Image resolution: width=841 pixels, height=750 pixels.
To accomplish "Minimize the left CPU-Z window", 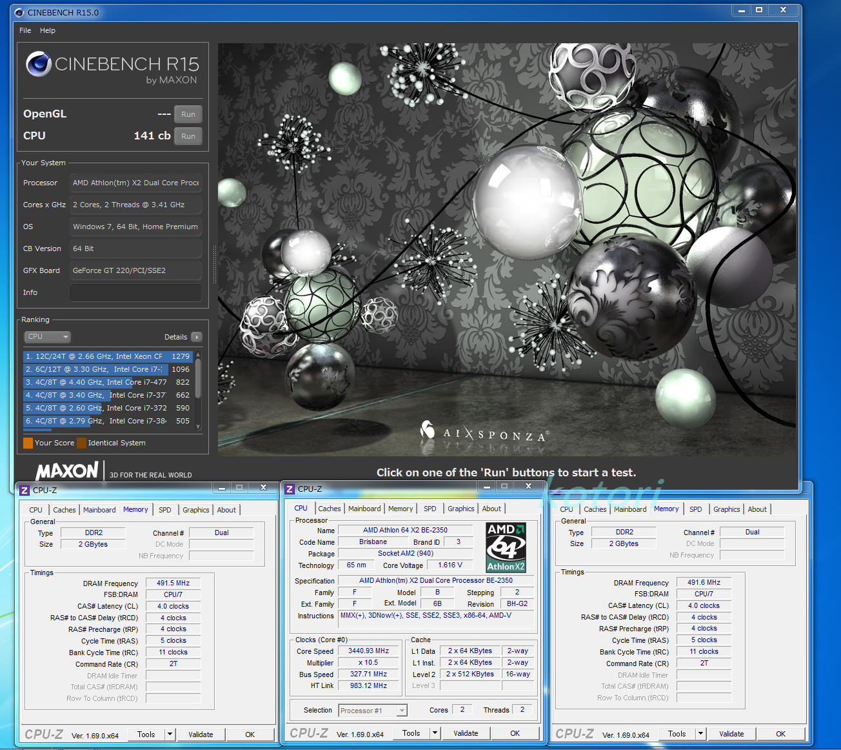I will pos(221,487).
